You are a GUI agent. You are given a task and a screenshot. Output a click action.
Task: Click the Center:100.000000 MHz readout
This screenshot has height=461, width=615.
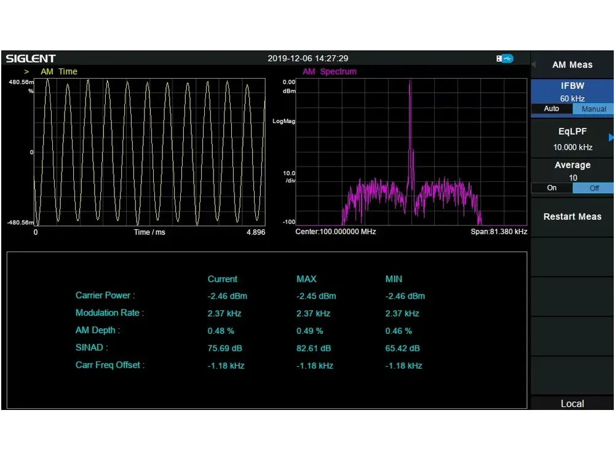coord(335,232)
